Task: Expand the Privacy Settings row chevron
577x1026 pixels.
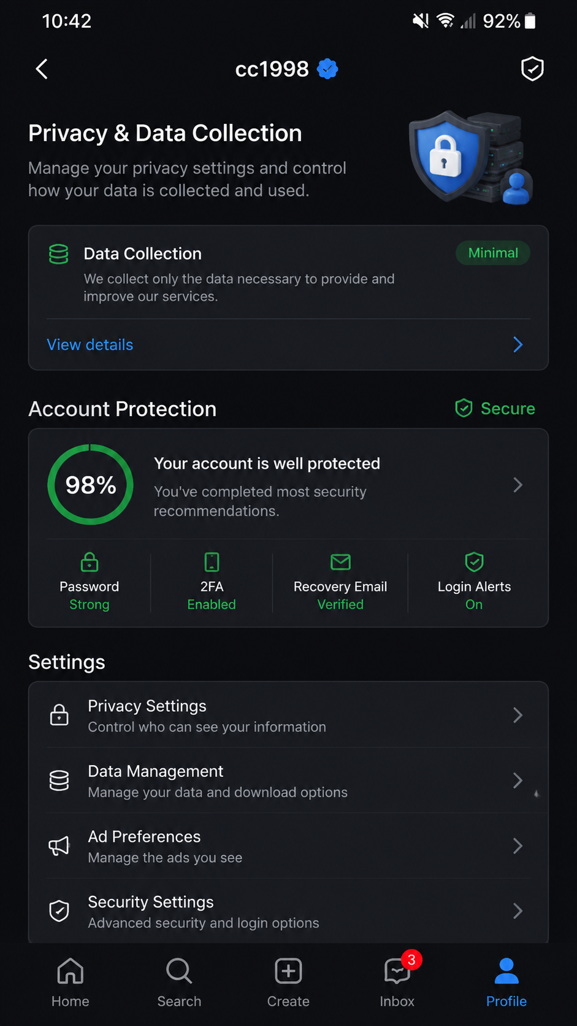Action: point(518,715)
